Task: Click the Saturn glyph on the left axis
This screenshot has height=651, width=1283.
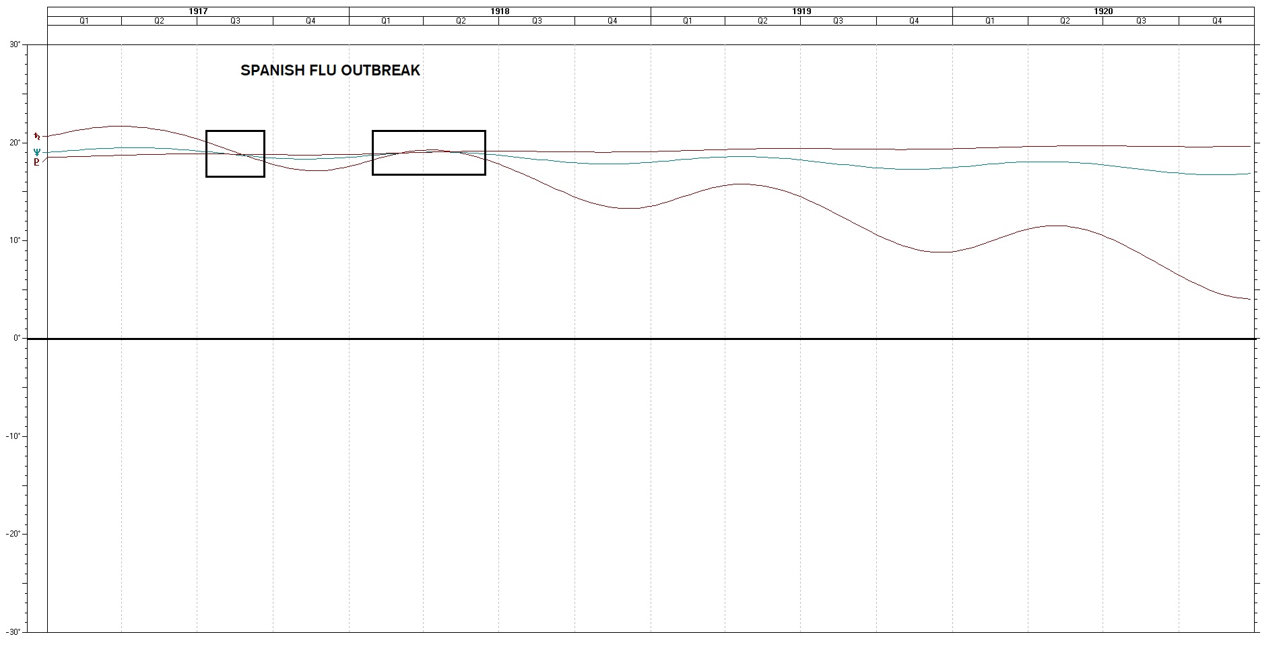Action: pyautogui.click(x=37, y=137)
